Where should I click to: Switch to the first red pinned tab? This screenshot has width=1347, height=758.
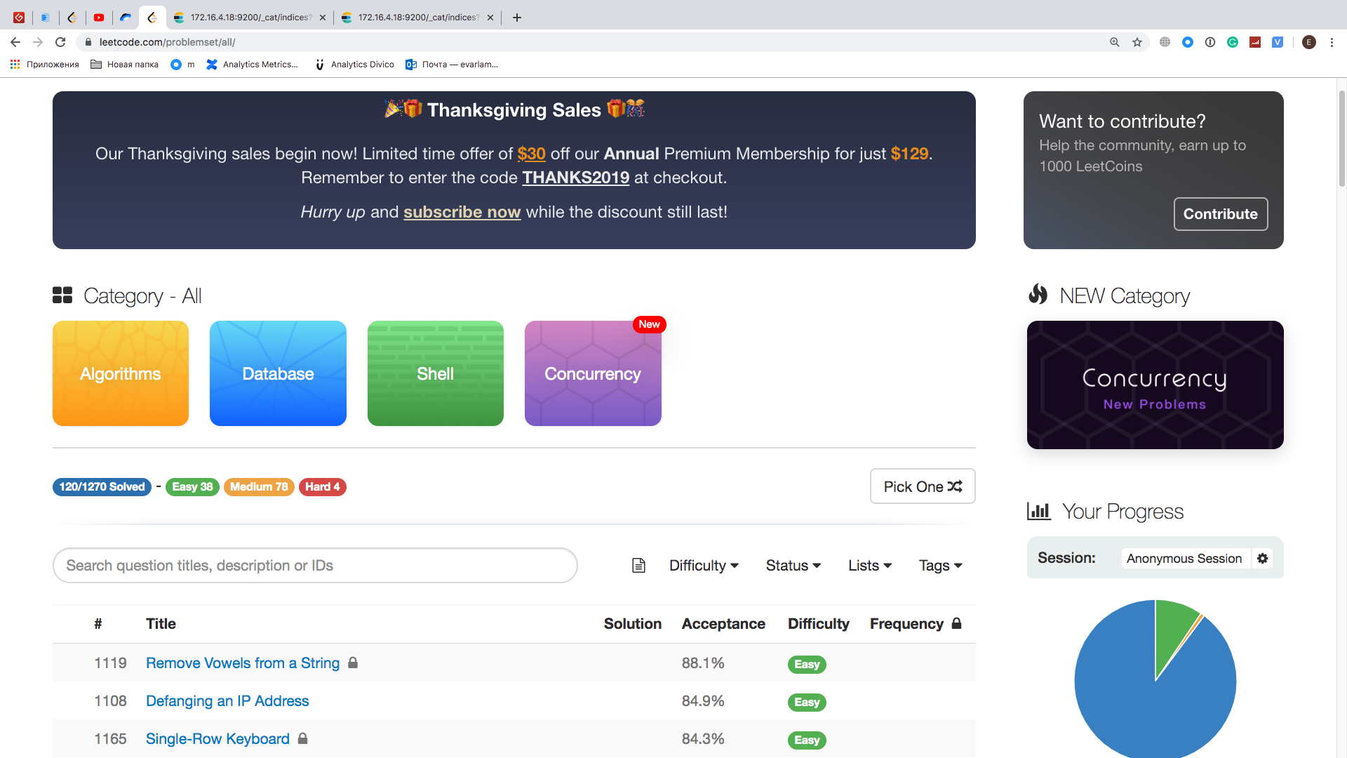19,18
